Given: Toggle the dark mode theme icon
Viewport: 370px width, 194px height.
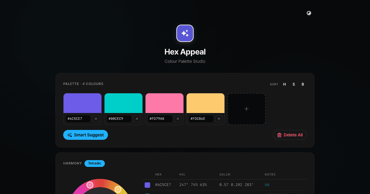Looking at the screenshot, I should pyautogui.click(x=309, y=13).
